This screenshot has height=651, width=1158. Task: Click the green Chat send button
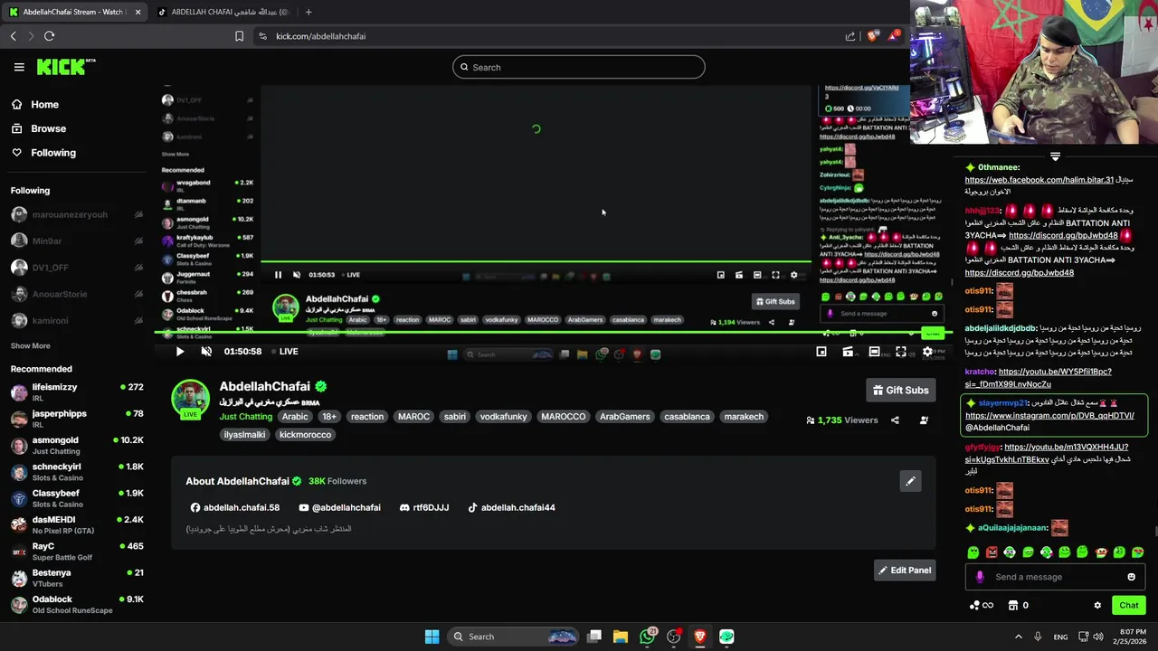(1128, 606)
